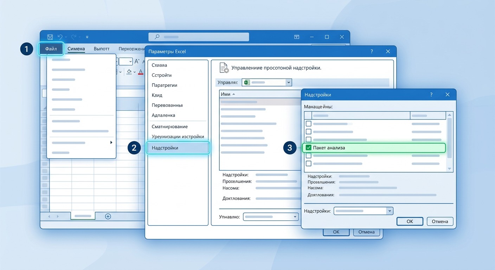Close the Надстройки dialog with its X
This screenshot has width=495, height=270.
(x=448, y=95)
